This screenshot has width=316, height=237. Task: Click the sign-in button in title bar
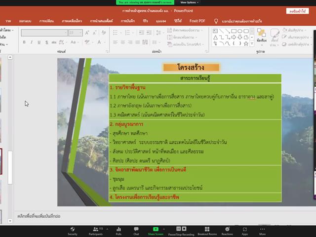pyautogui.click(x=297, y=11)
